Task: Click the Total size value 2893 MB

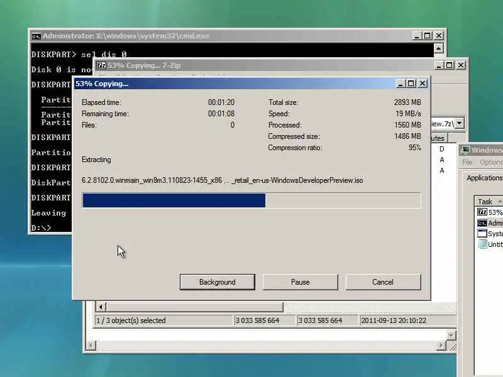Action: (407, 102)
